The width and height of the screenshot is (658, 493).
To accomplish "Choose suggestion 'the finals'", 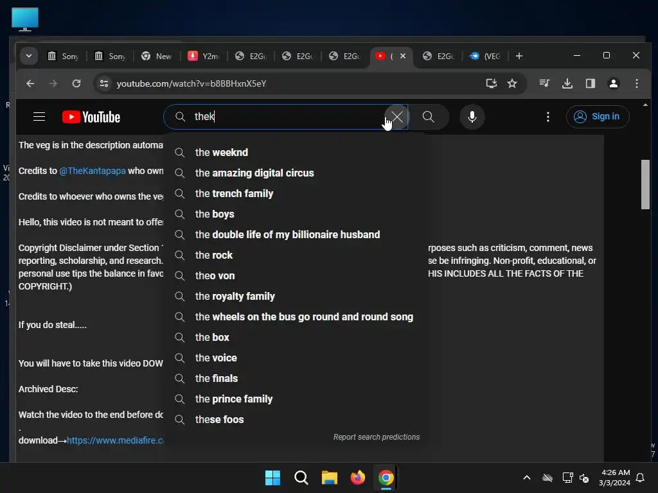I will click(296, 378).
